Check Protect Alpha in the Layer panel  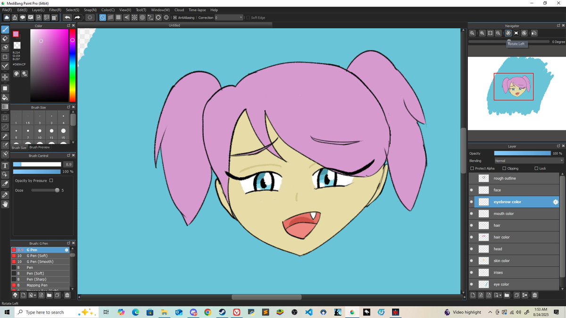pos(472,168)
